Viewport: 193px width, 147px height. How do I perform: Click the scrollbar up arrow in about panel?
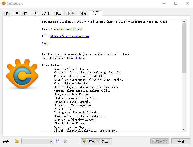click(184, 21)
